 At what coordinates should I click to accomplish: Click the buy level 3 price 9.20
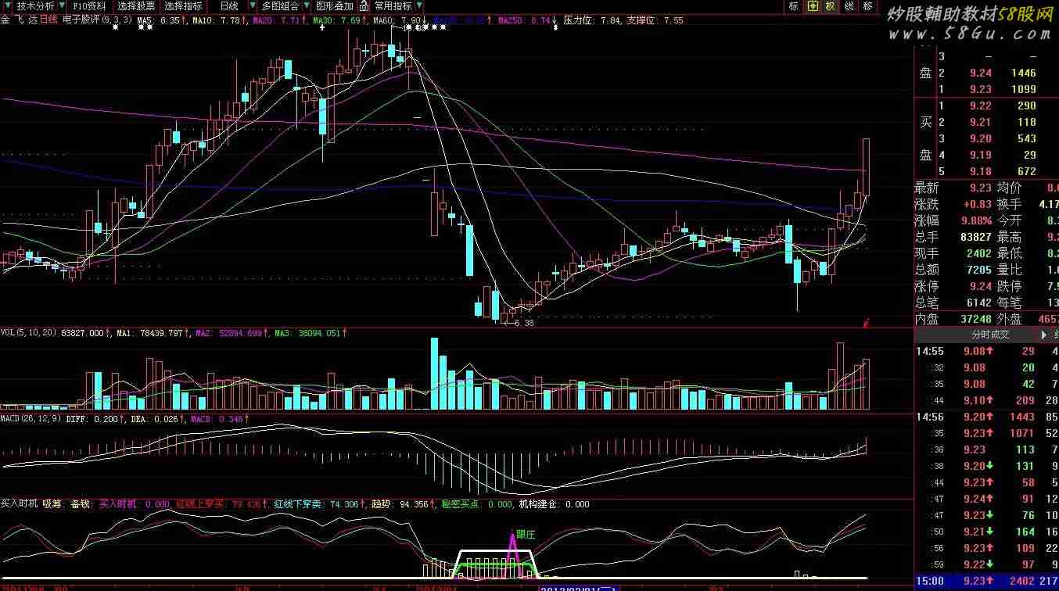click(980, 138)
